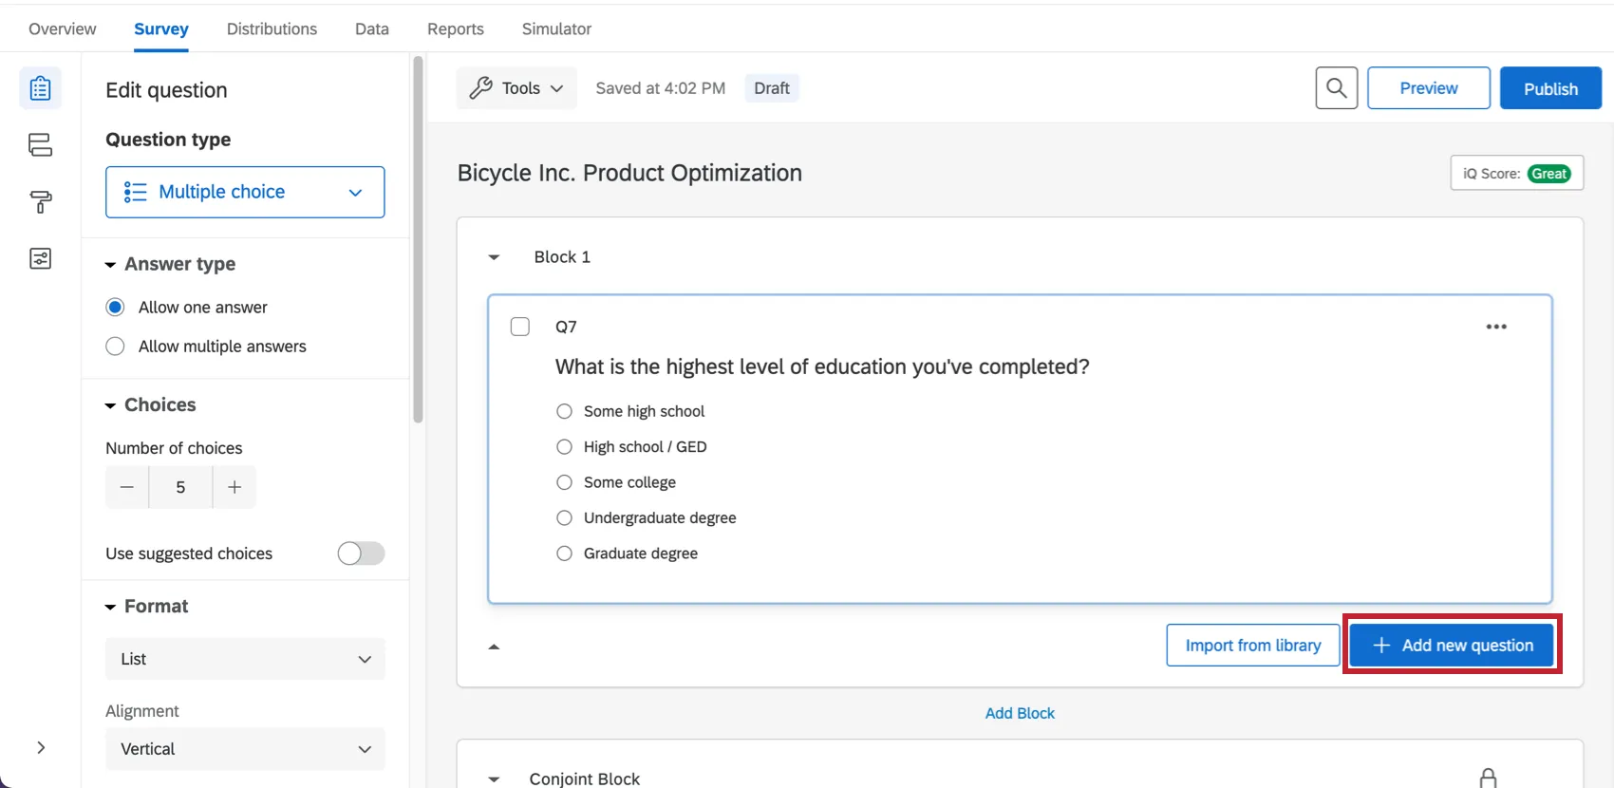
Task: Open the Multiple choice question type dropdown
Action: (245, 192)
